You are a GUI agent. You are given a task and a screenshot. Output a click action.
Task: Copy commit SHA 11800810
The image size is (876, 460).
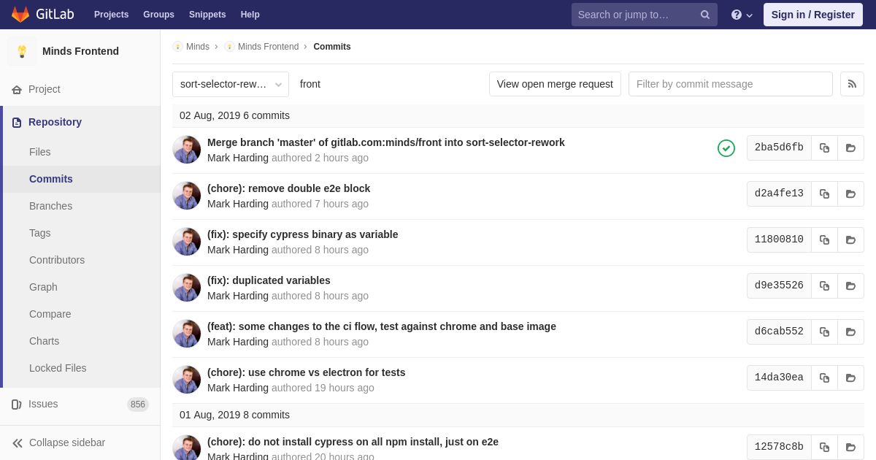click(x=824, y=239)
